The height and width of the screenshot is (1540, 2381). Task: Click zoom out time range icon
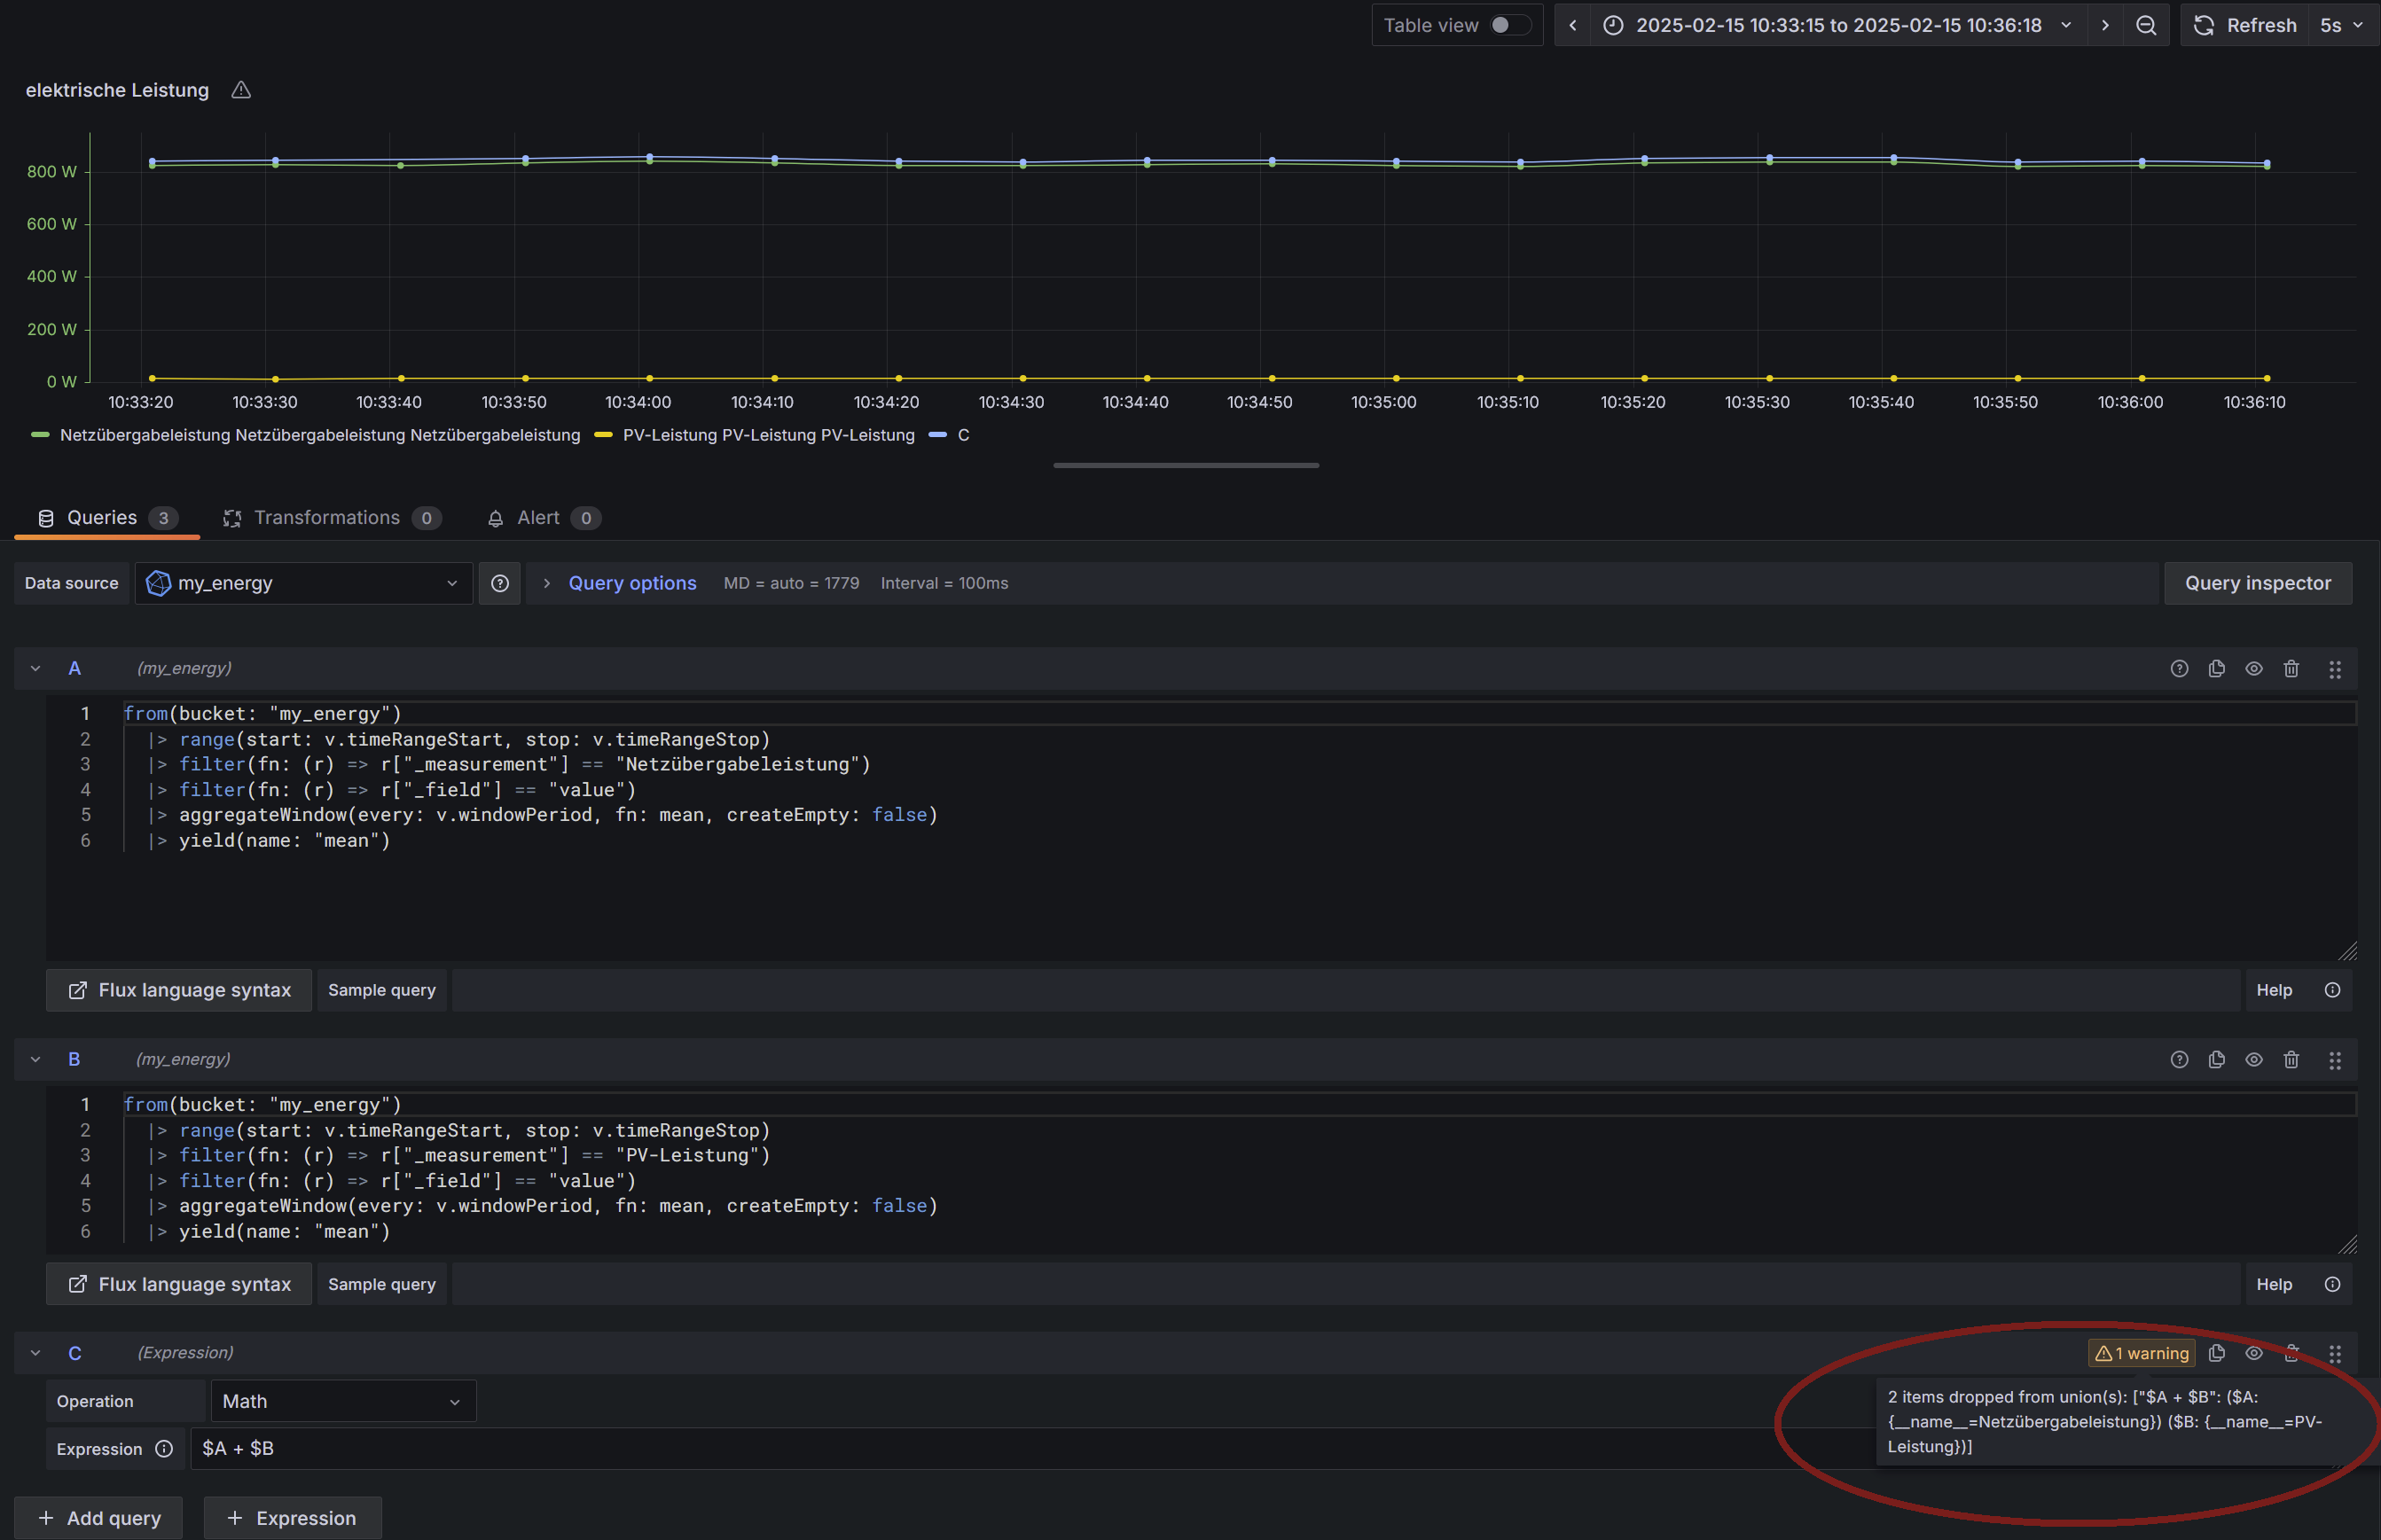click(2146, 26)
